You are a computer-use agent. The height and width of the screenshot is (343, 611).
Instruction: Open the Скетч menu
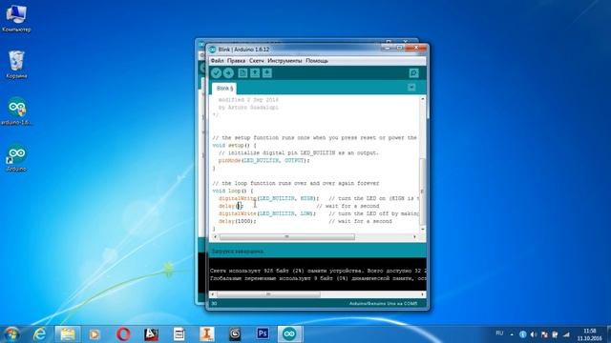256,61
